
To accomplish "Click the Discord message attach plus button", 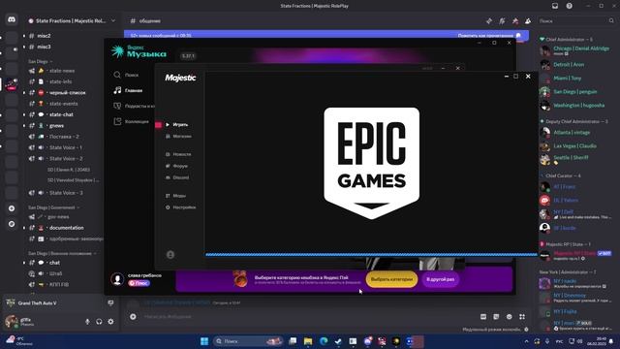I will point(133,317).
